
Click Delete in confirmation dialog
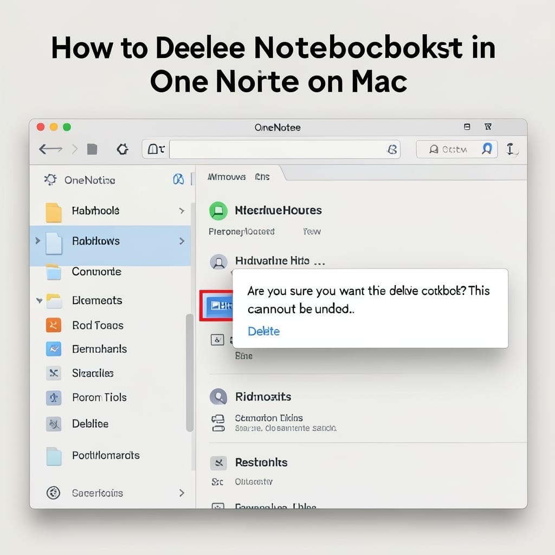pos(264,331)
